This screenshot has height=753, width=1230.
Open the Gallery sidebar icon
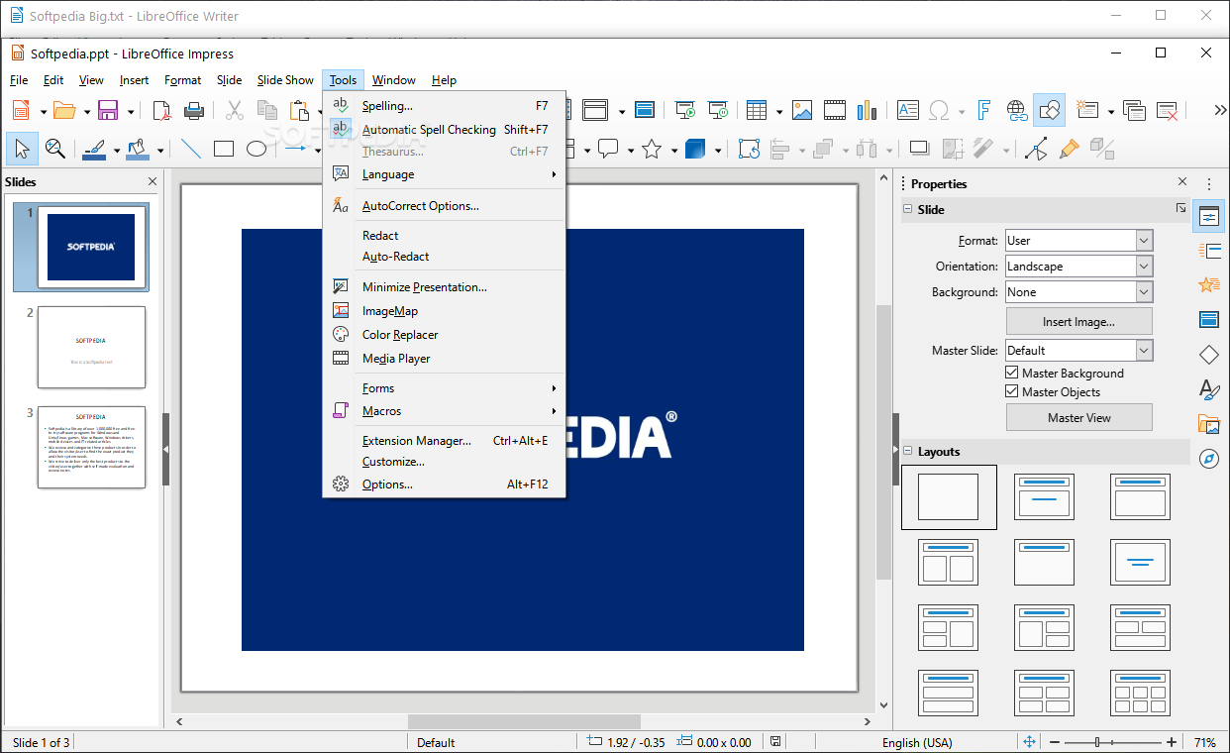tap(1208, 424)
